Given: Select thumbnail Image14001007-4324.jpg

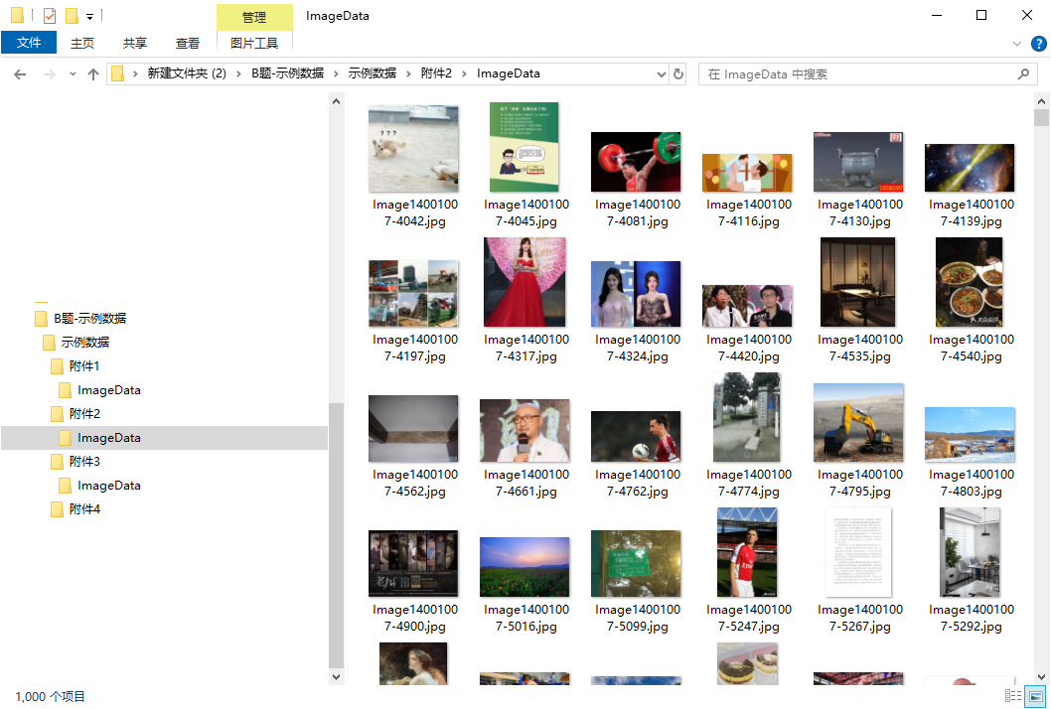Looking at the screenshot, I should pos(636,294).
